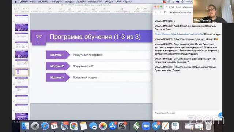
Task: Click the blue send message button
Action: point(220,115)
